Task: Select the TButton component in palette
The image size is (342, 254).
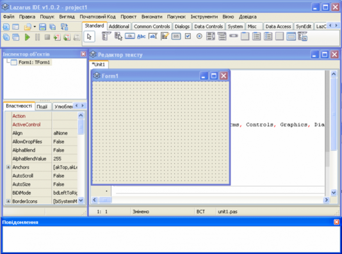Action: pyautogui.click(x=129, y=36)
